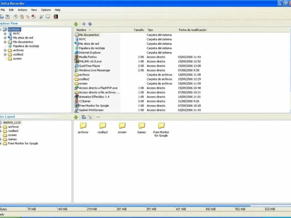Screen dimensions: 291x218
Task: Select archivos folder icon in disc layout pane
Action: [x=83, y=125]
